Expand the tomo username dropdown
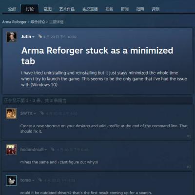The image size is (195, 195). pos(33,180)
